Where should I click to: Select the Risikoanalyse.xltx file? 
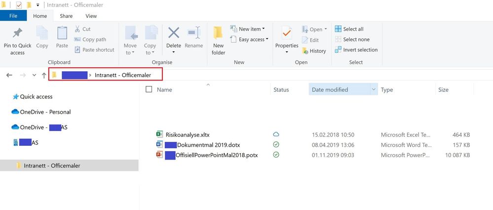point(188,135)
